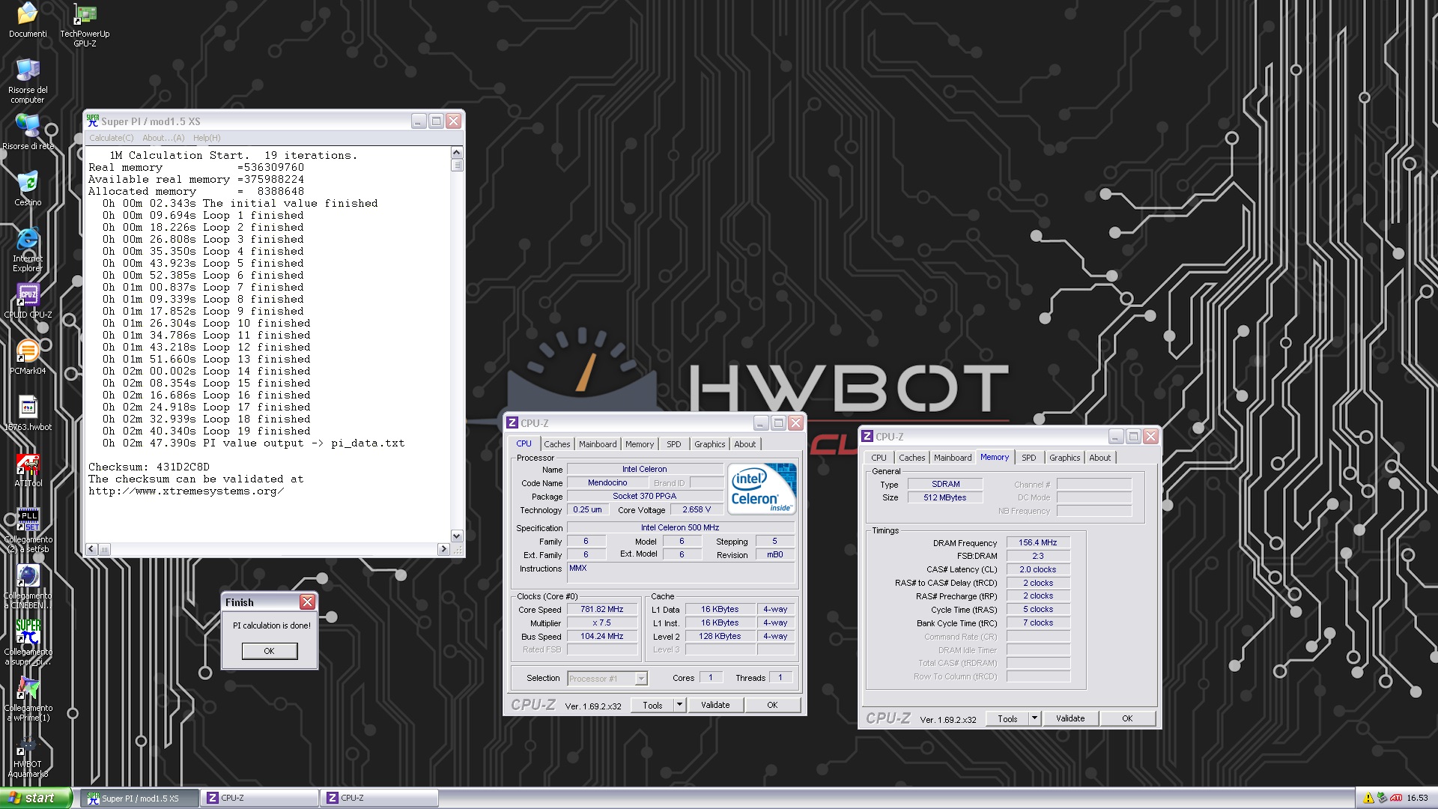
Task: Click the xtremesystems.org URL text
Action: coord(186,491)
